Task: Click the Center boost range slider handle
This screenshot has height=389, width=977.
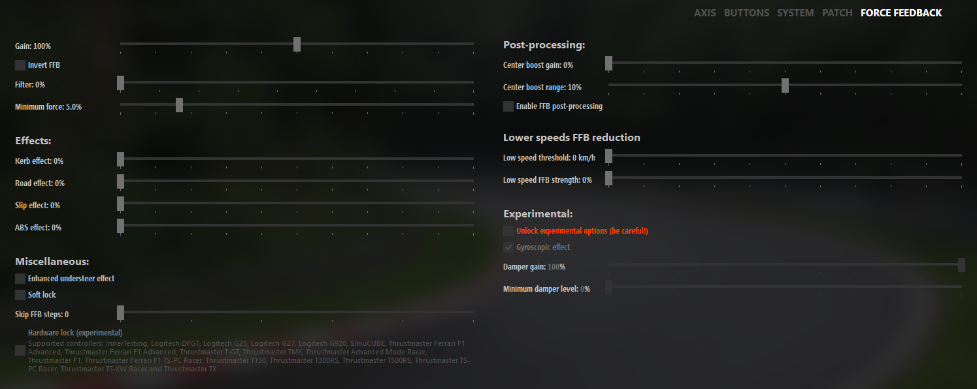Action: [x=785, y=86]
